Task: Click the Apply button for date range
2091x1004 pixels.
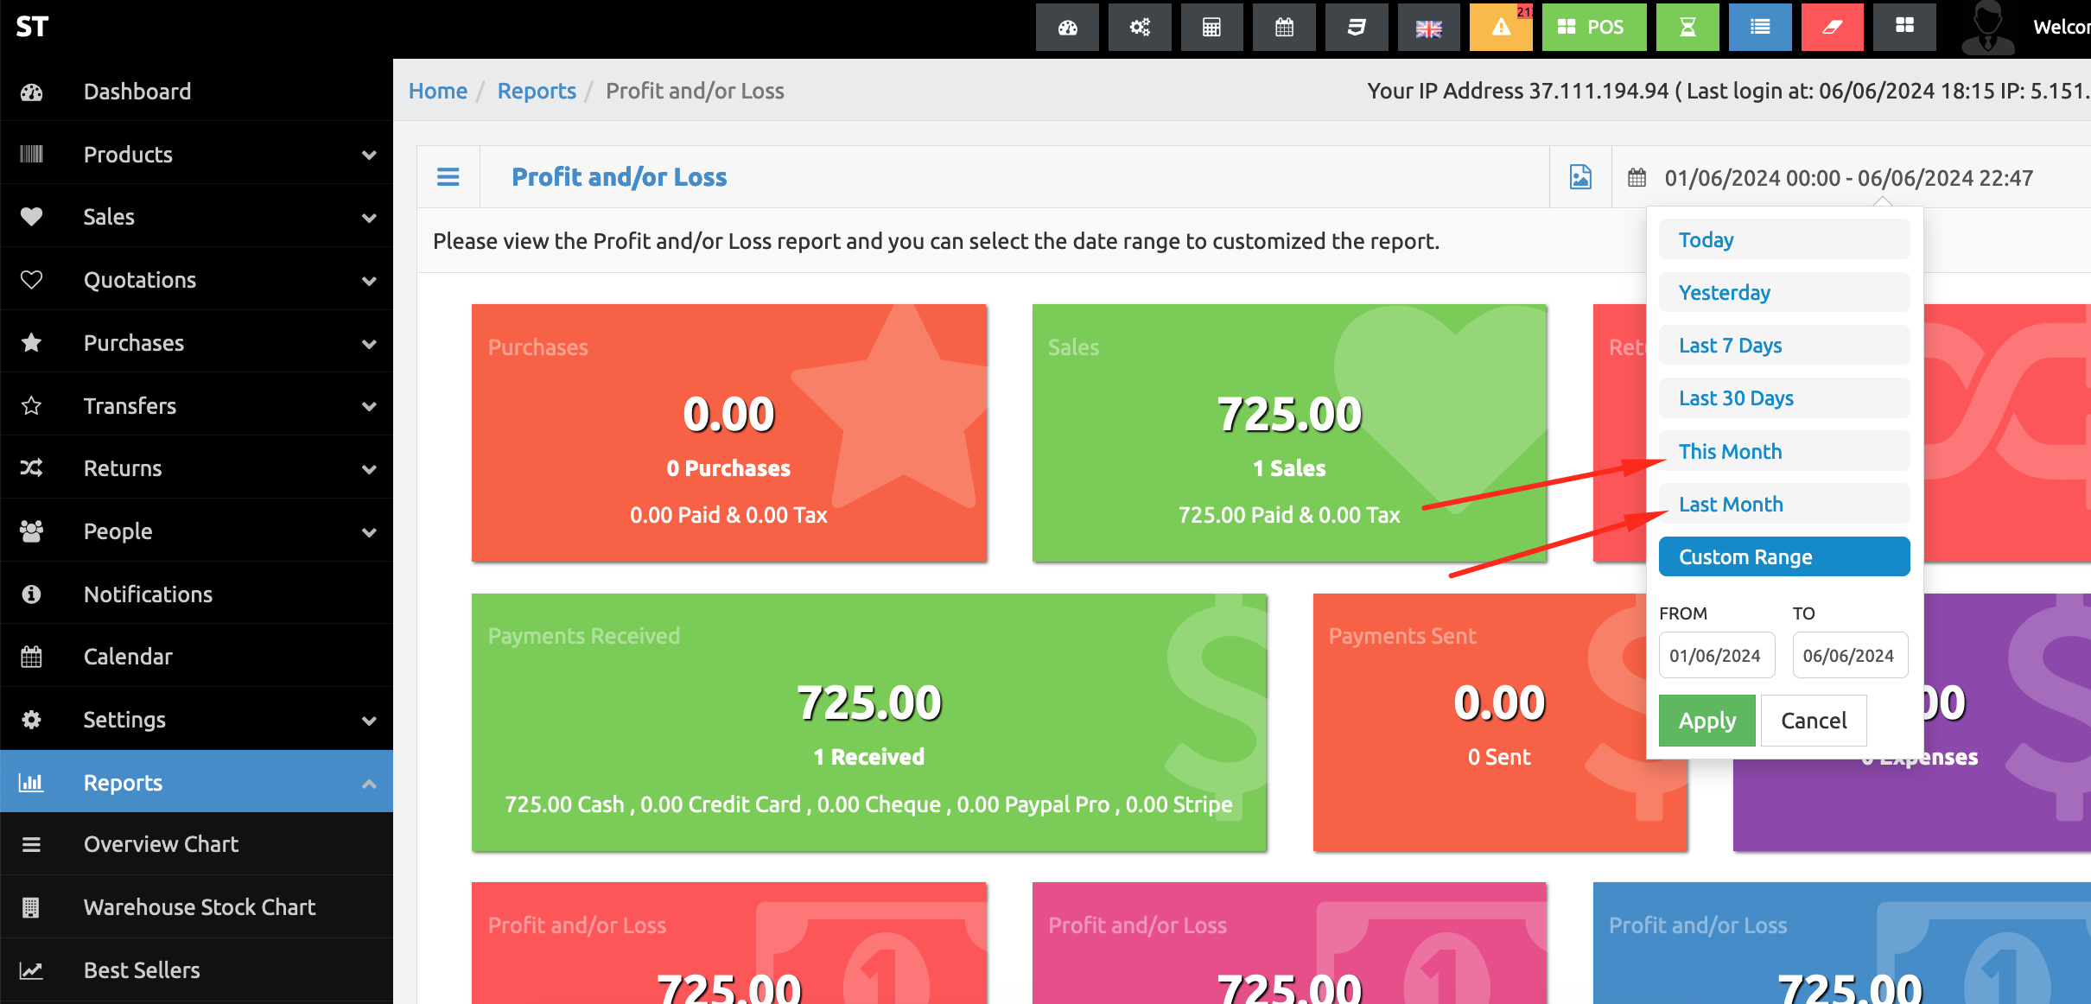Action: click(1708, 720)
